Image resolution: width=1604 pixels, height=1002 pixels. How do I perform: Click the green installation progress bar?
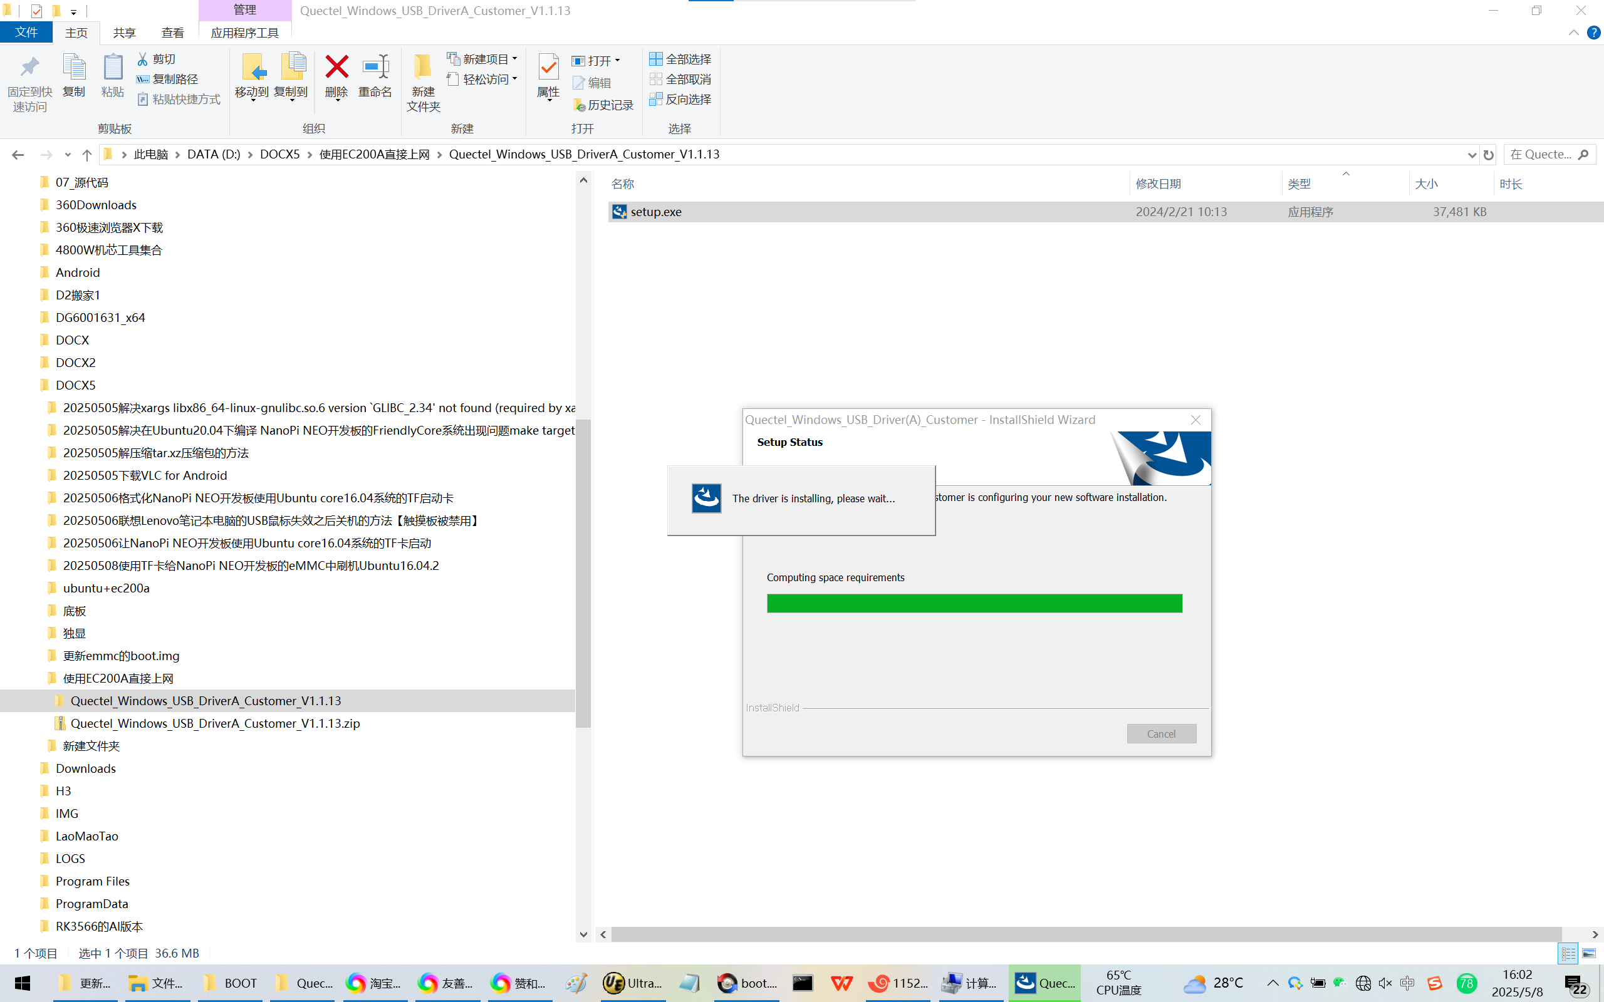click(974, 603)
